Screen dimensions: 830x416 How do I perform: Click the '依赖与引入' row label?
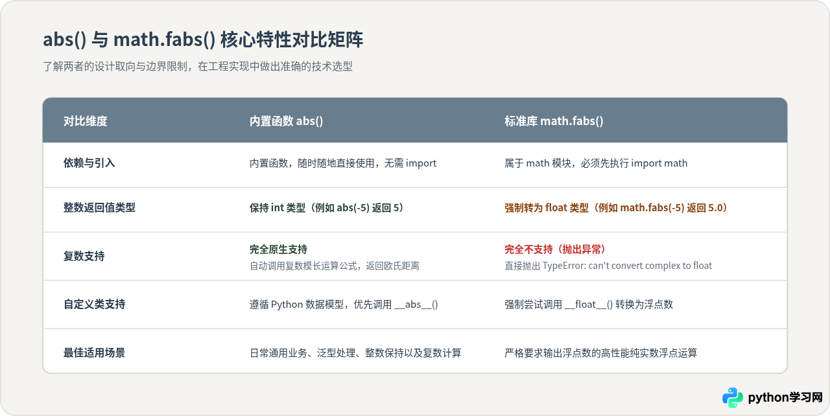point(89,163)
